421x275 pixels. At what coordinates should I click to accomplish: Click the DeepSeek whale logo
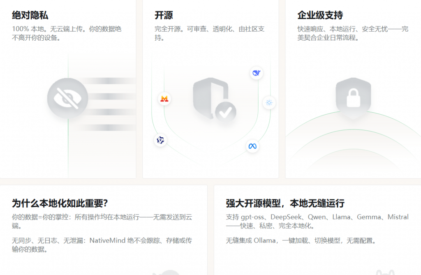(x=257, y=73)
